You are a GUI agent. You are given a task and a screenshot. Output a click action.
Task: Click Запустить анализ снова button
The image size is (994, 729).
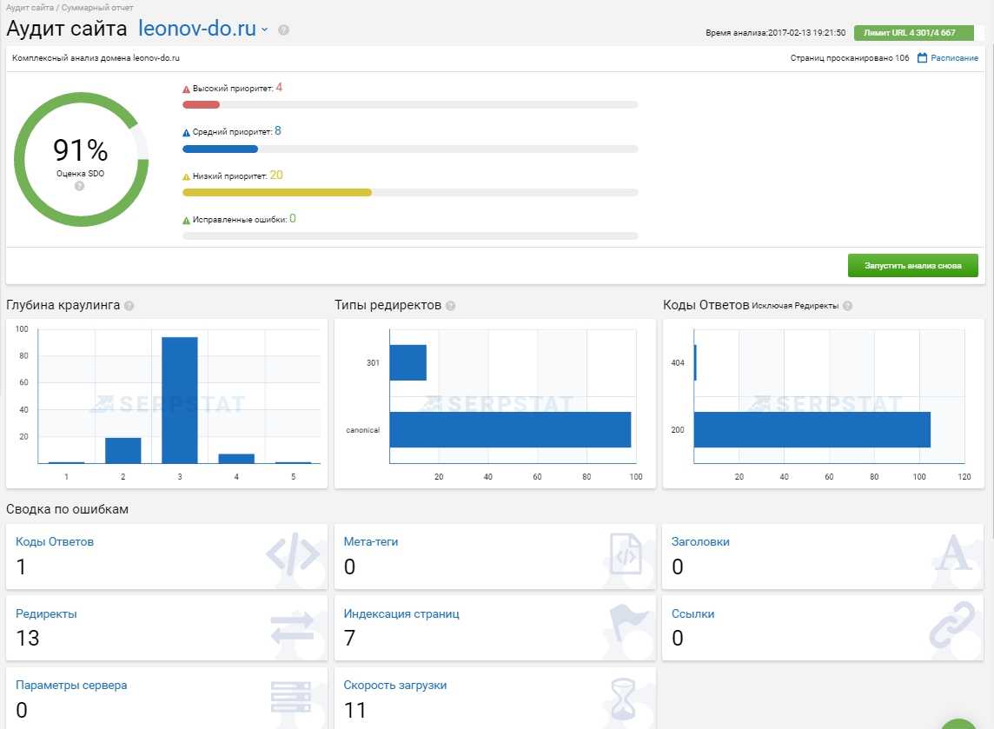point(912,266)
